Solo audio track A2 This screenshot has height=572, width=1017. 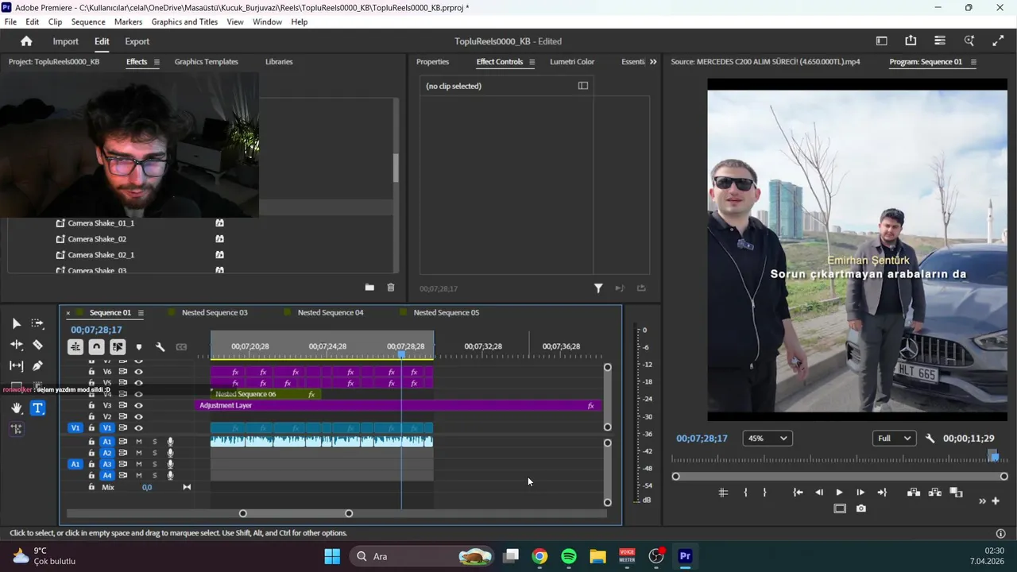click(x=155, y=453)
